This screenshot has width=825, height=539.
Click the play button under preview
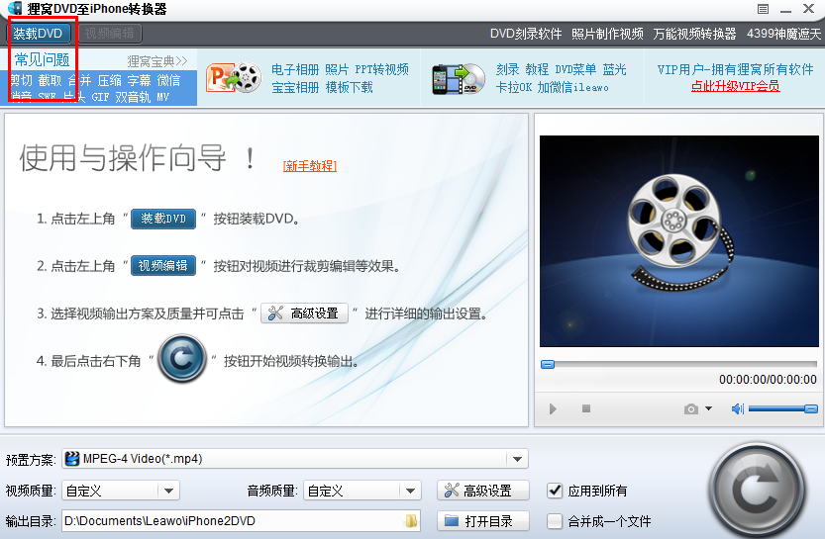coord(553,408)
